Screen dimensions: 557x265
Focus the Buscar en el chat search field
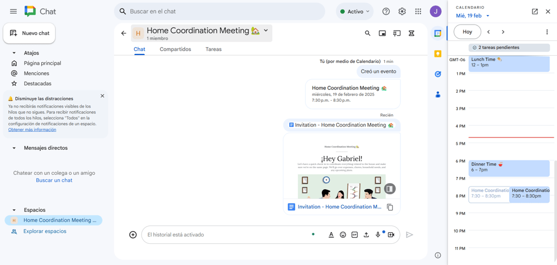pyautogui.click(x=219, y=11)
